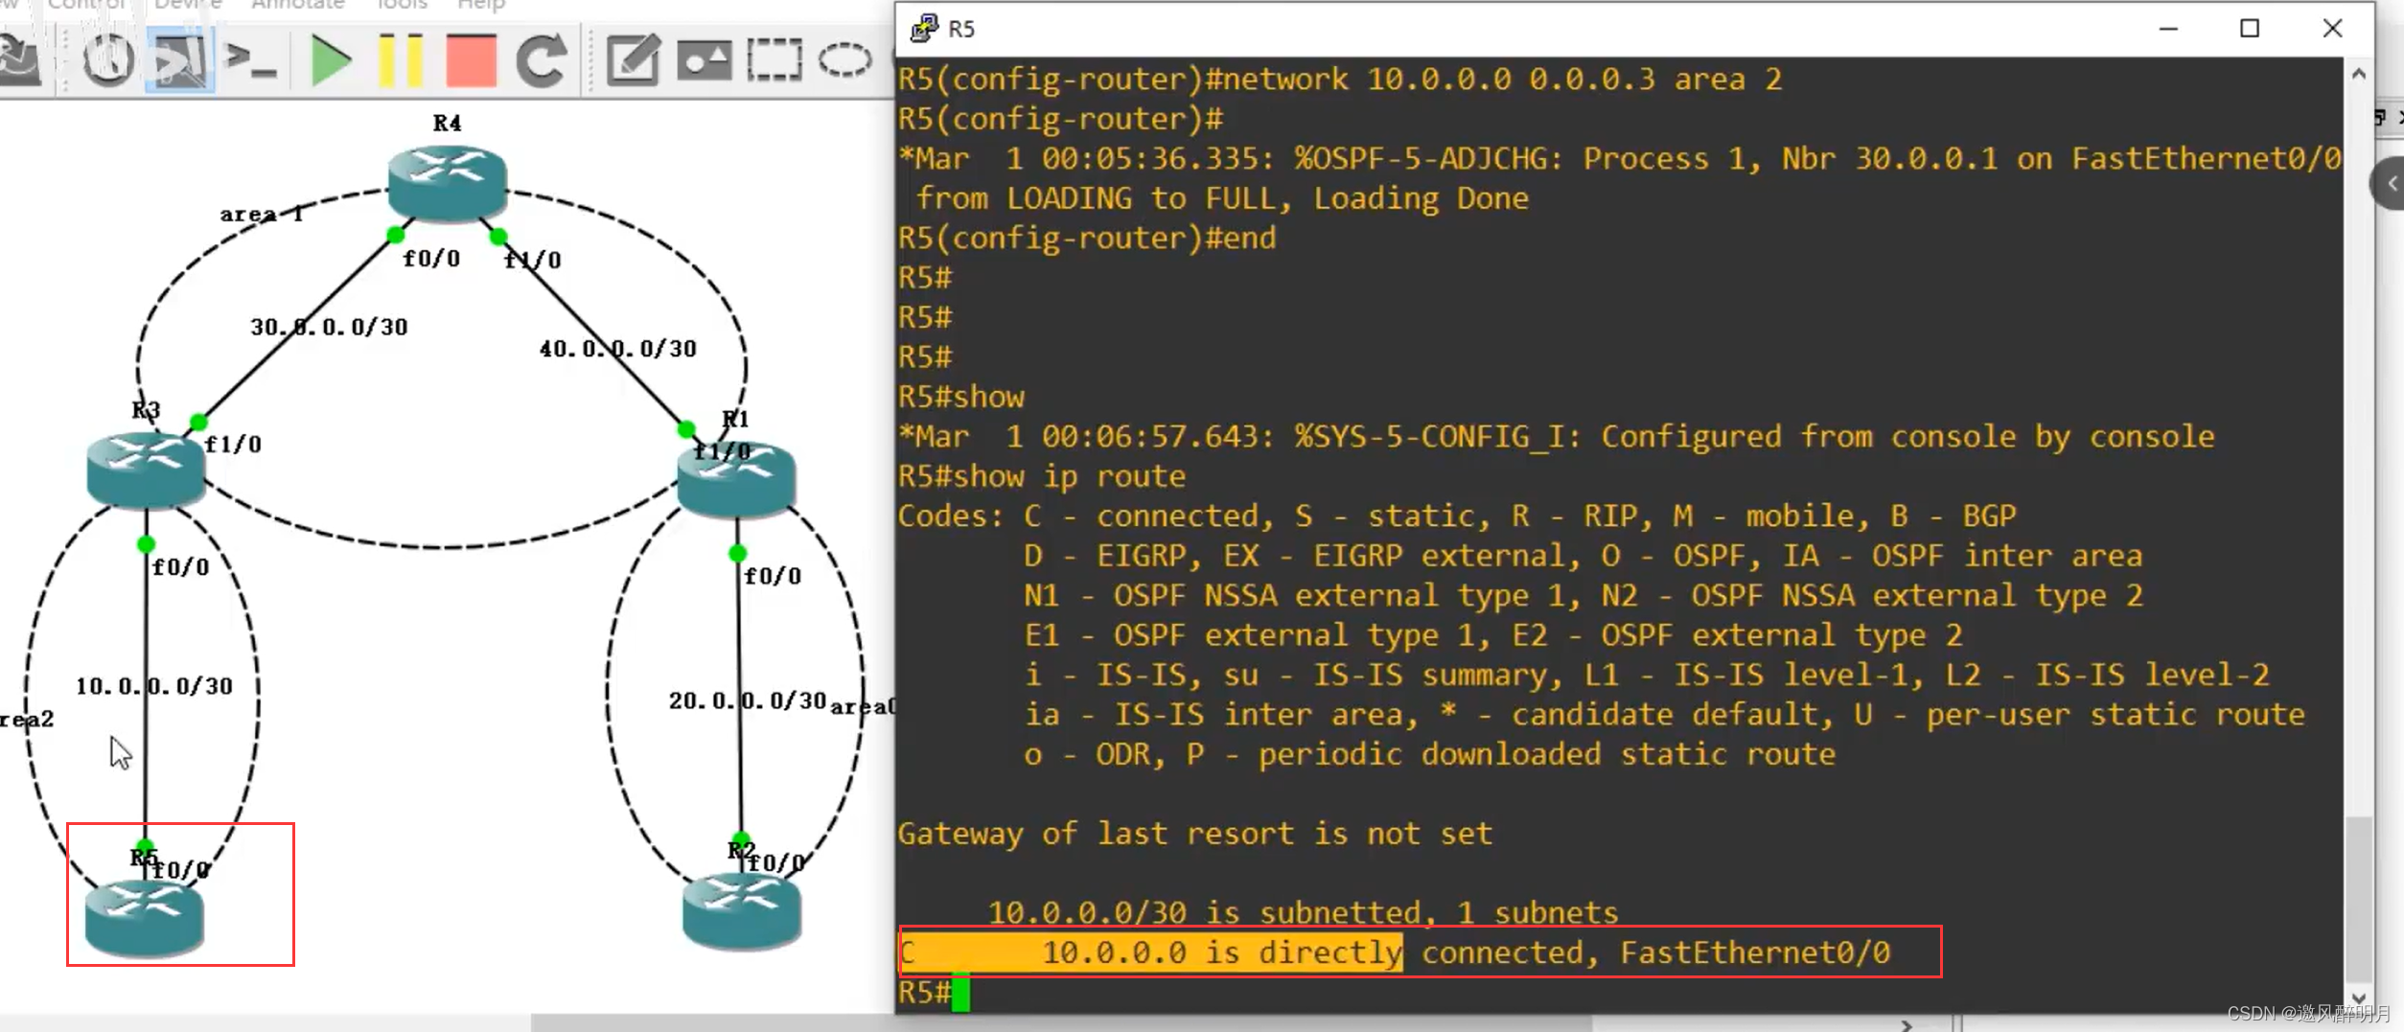Open the Annotate menu
The image size is (2404, 1032).
298,5
